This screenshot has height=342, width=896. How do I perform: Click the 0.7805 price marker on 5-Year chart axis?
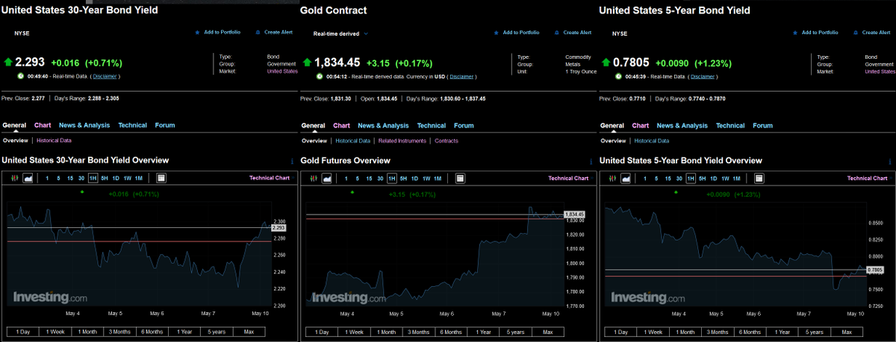pyautogui.click(x=876, y=270)
